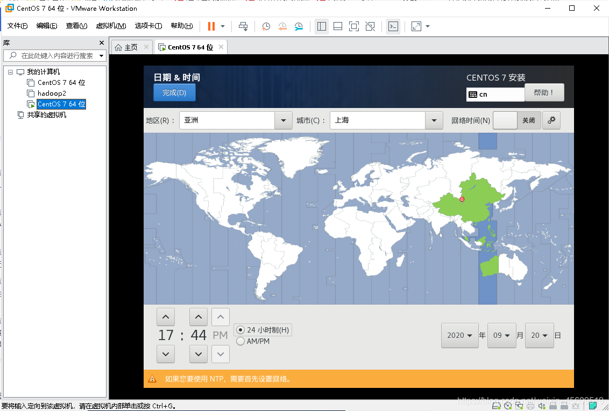Open the day dropdown showing 20
Image resolution: width=609 pixels, height=411 pixels.
point(540,335)
